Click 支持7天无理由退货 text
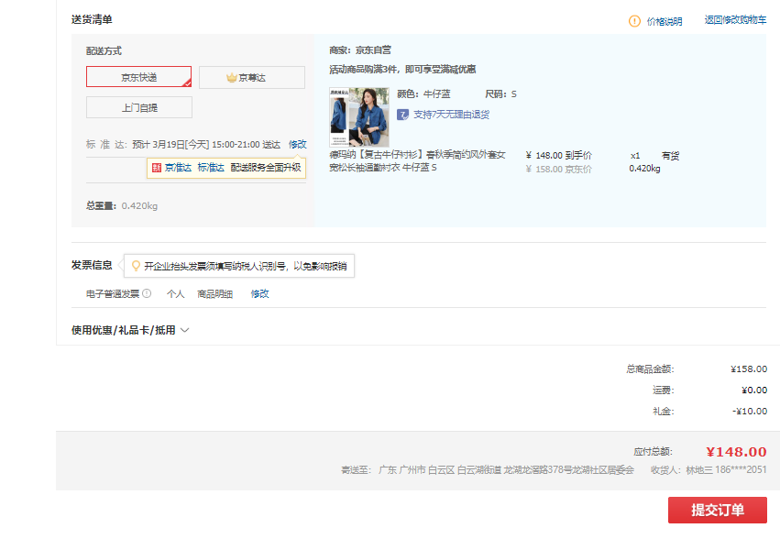Image resolution: width=780 pixels, height=539 pixels. pos(451,115)
